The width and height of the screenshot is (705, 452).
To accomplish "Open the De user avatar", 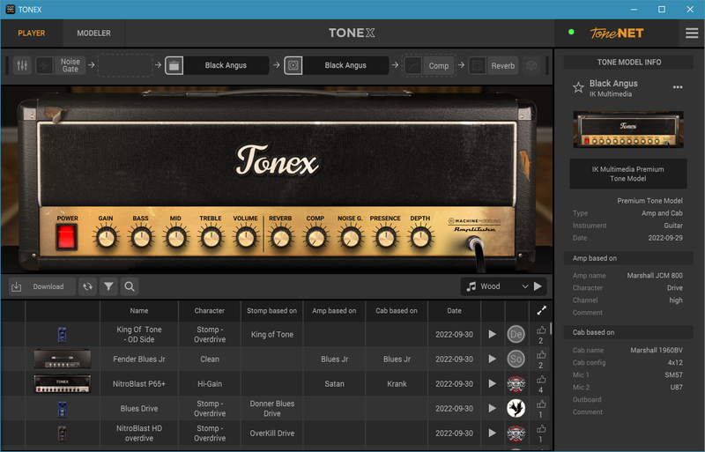I will pyautogui.click(x=516, y=334).
